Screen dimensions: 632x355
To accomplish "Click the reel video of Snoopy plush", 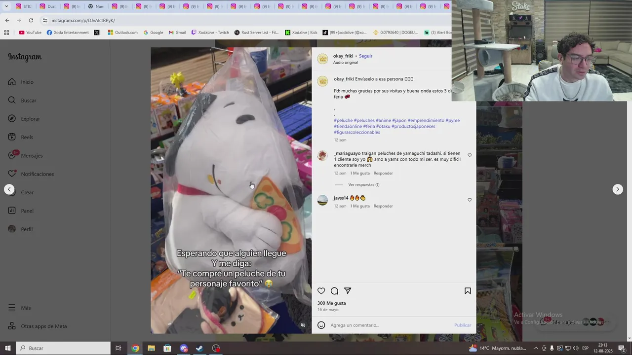I will pos(231,190).
